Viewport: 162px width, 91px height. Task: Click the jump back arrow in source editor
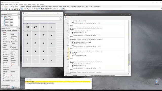click(68, 17)
